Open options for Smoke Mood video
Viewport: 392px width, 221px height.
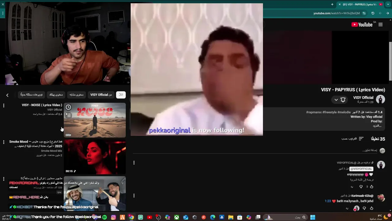tap(4, 142)
